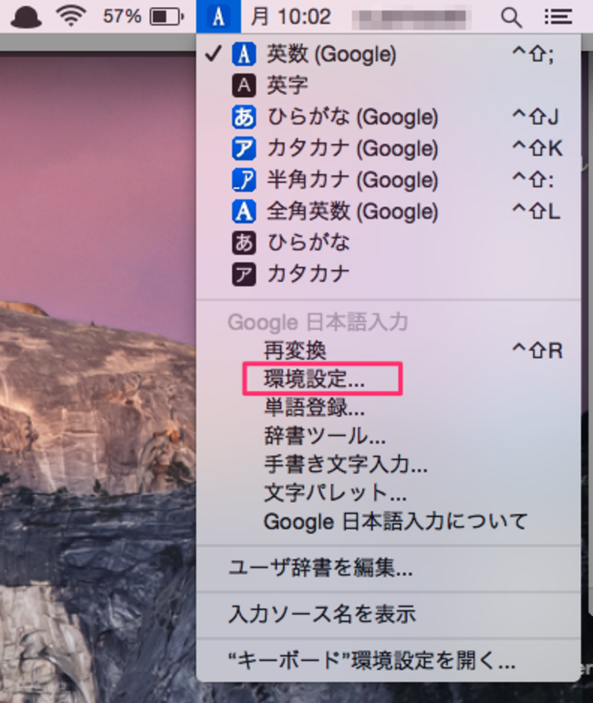Choose ユーザ辞書を編集... menu item

389,568
